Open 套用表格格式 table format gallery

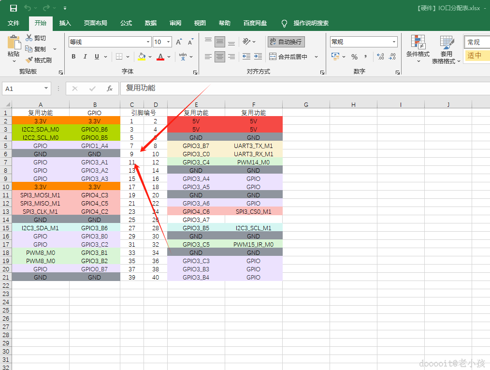tap(446, 49)
